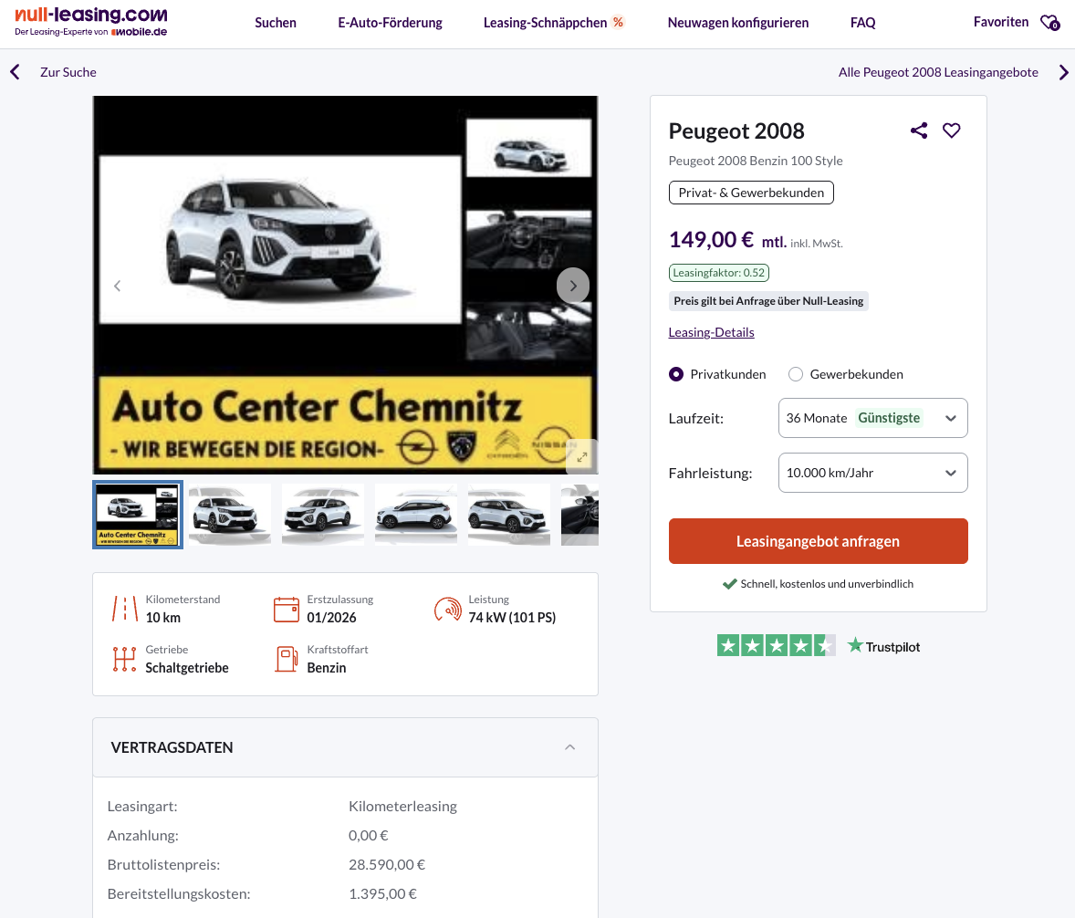Select the Gewerbekunden radio option

[796, 374]
